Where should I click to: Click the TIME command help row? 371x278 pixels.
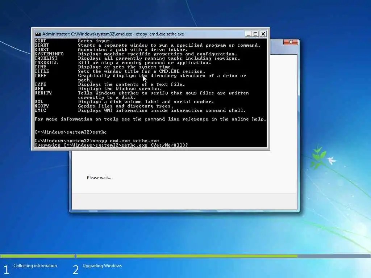click(104, 67)
